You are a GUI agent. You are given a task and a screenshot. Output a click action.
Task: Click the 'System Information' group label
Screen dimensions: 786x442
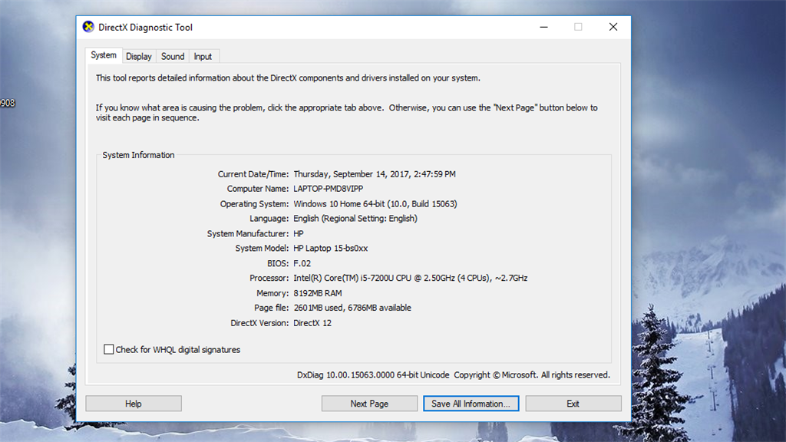(x=138, y=155)
